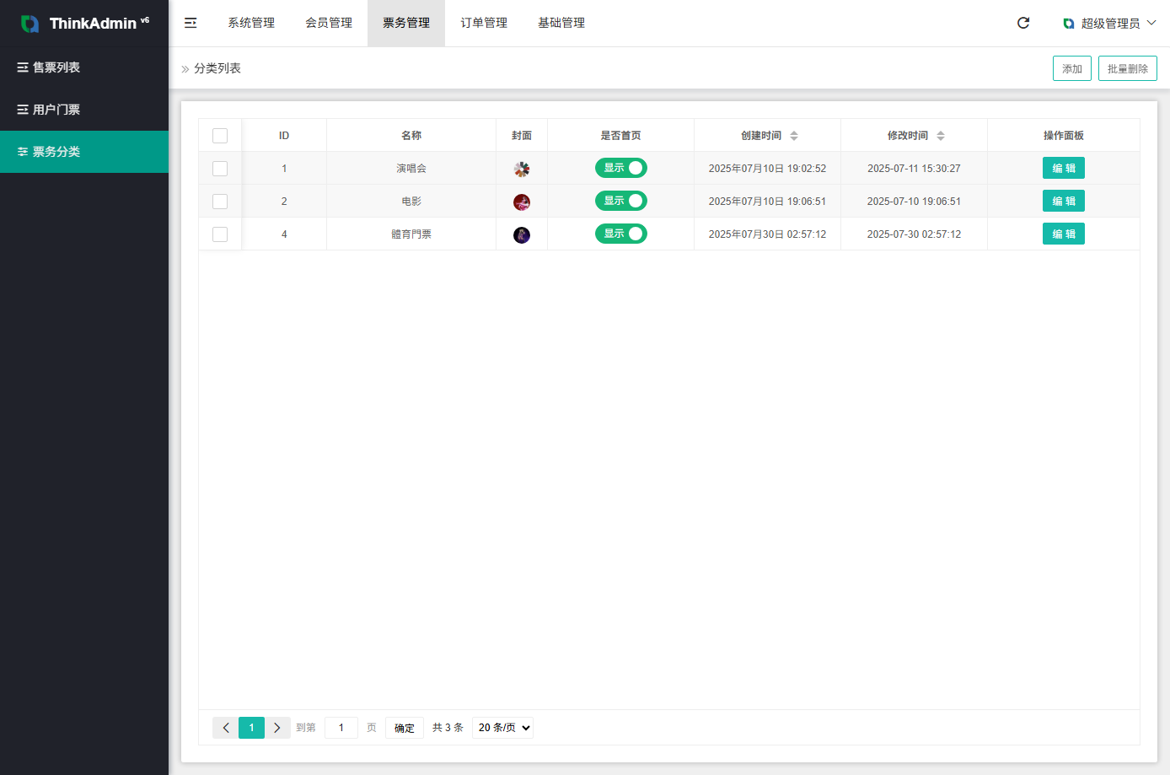
Task: Edit the 电影 category row
Action: (x=1064, y=201)
